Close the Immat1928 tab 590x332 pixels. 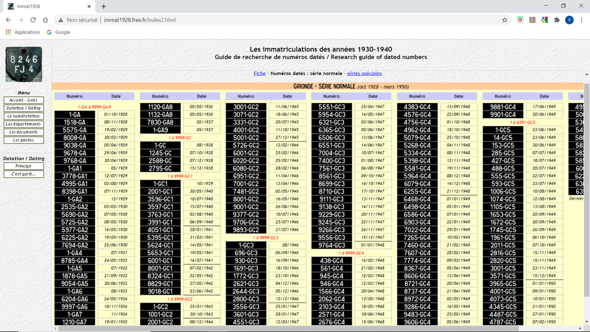coord(89,6)
